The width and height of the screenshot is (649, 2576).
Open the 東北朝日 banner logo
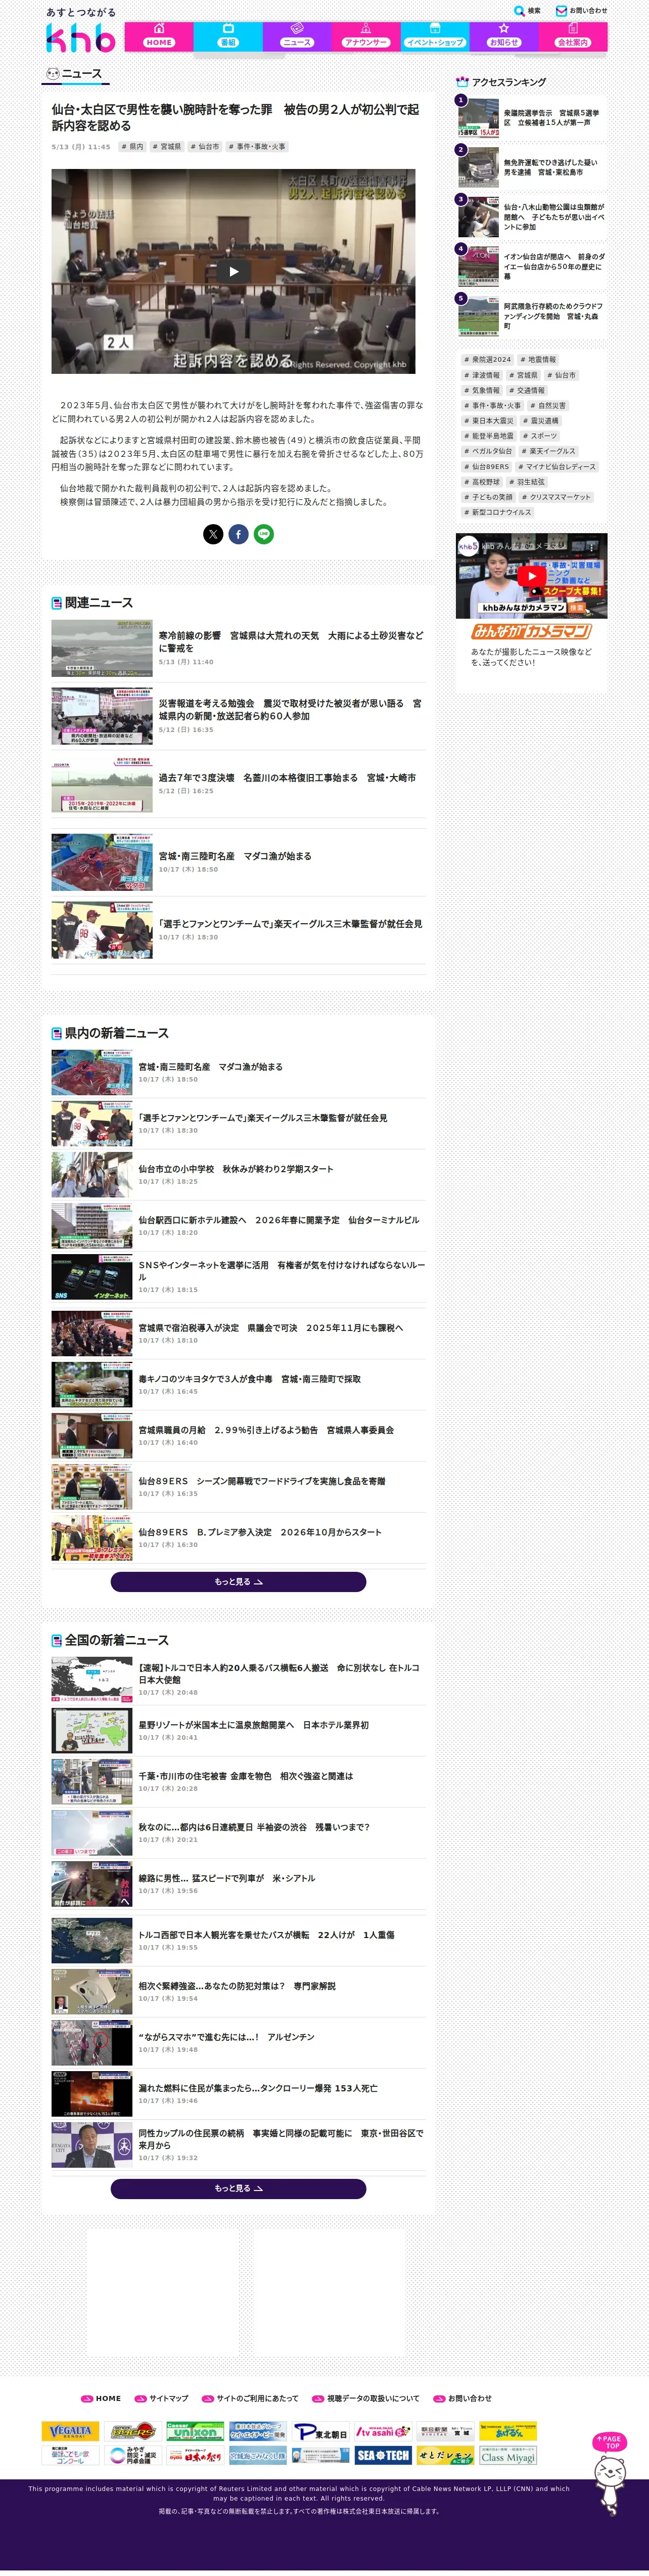[320, 2431]
